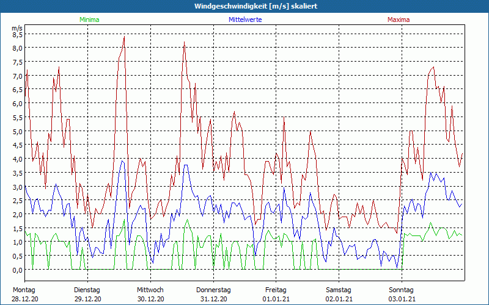Image resolution: width=489 pixels, height=305 pixels.
Task: Click the '02.01.21' date label
Action: (x=339, y=299)
